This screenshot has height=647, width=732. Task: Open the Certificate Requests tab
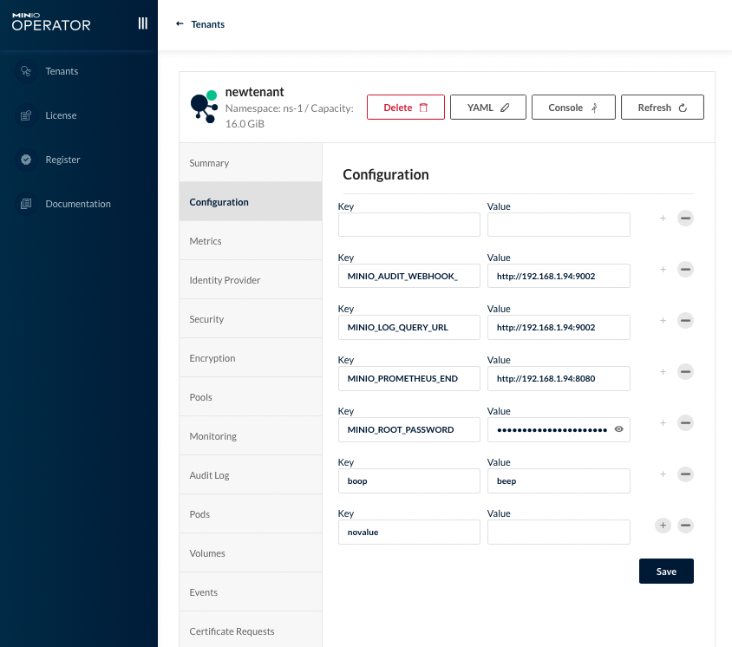click(x=251, y=631)
